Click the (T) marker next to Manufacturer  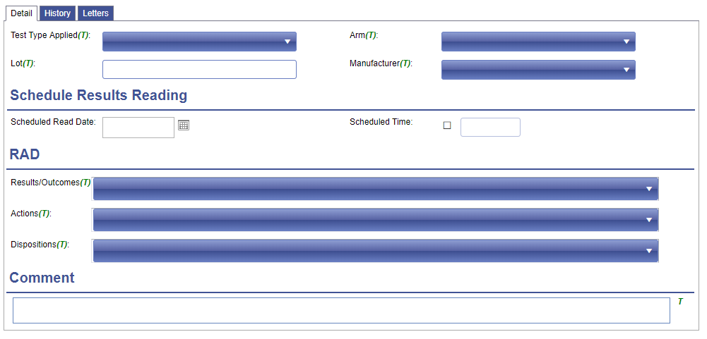[405, 63]
